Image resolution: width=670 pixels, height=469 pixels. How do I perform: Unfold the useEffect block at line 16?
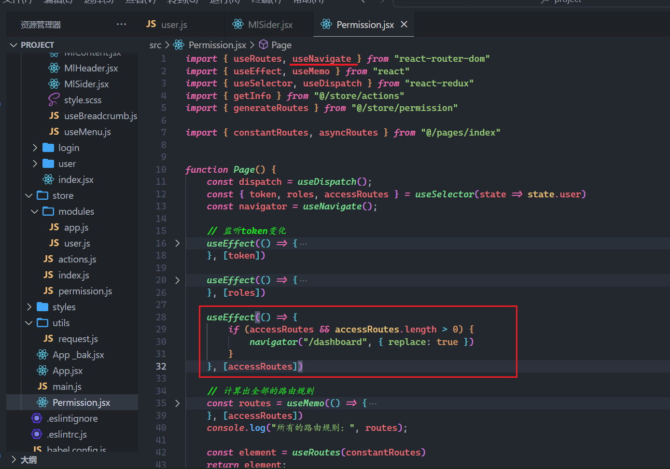tap(177, 243)
